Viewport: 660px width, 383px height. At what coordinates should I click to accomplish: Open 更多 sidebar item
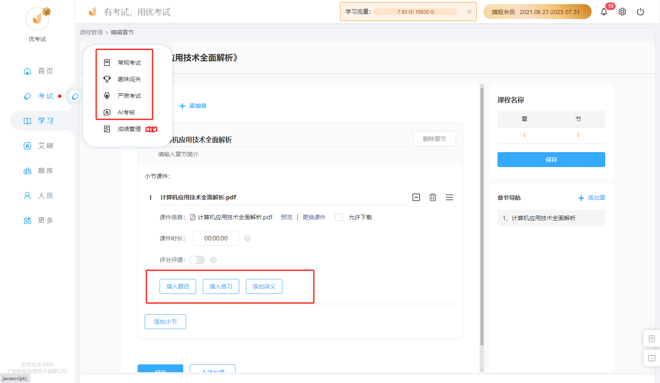coord(38,220)
